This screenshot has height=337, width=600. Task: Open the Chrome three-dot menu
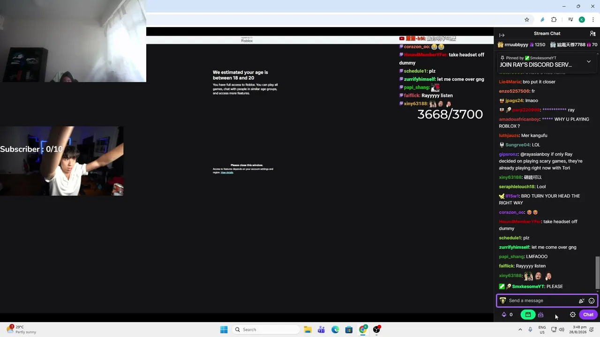click(593, 20)
